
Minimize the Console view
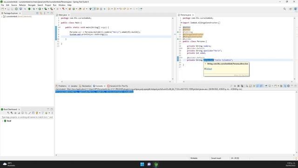pyautogui.click(x=292, y=86)
